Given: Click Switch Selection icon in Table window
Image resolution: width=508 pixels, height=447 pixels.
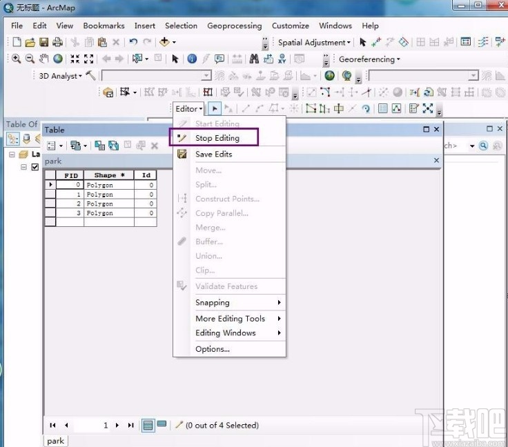Looking at the screenshot, I should tap(113, 146).
